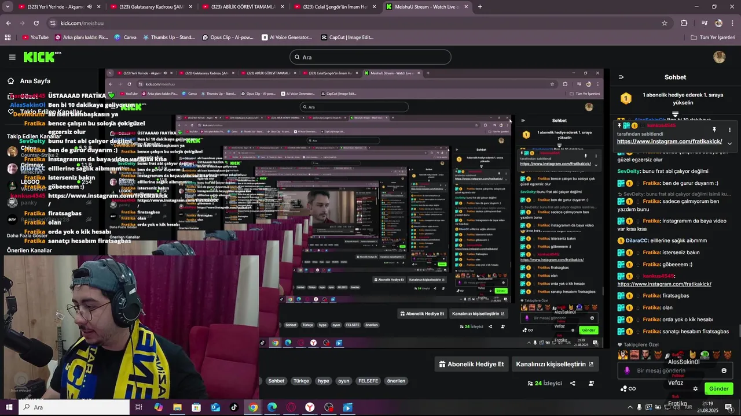The image size is (741, 416).
Task: Expand the pinned message chevron
Action: tap(729, 143)
